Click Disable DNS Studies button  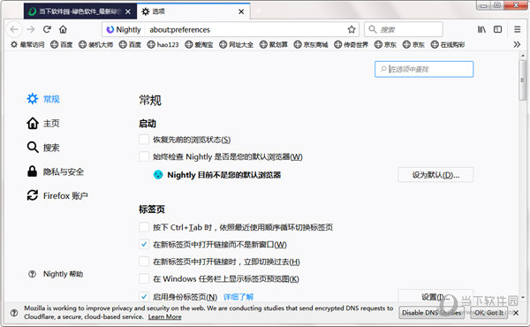pyautogui.click(x=431, y=313)
